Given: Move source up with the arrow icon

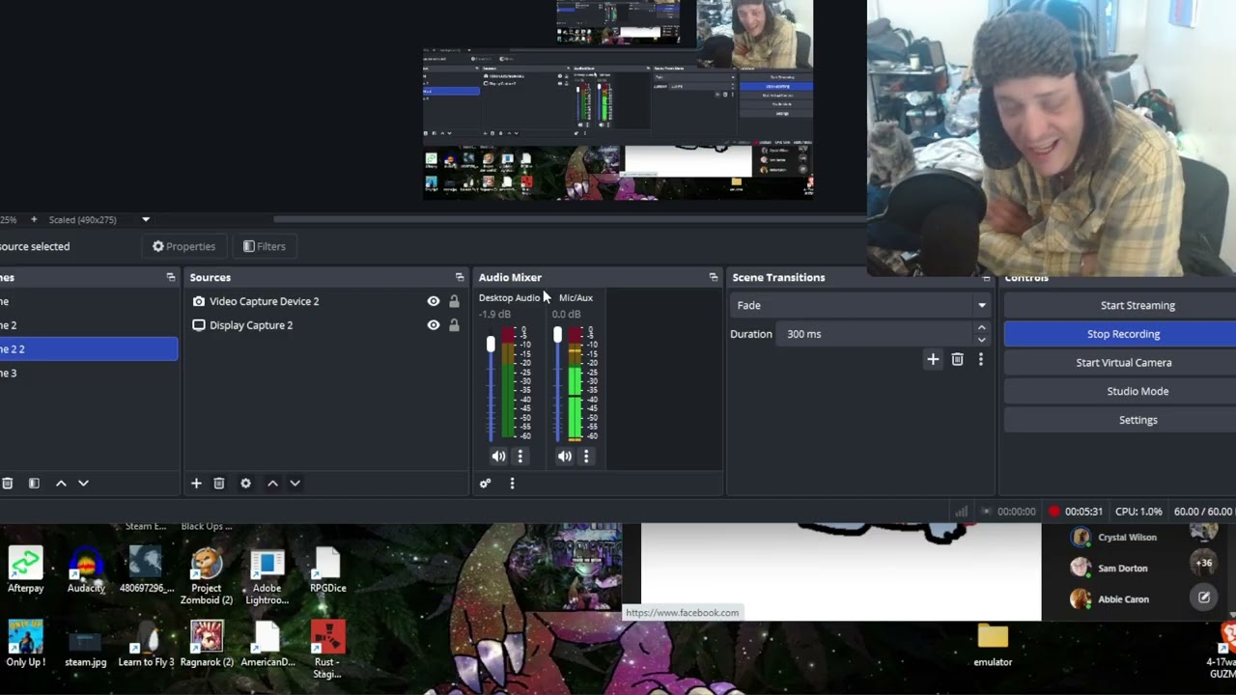Looking at the screenshot, I should (x=272, y=483).
